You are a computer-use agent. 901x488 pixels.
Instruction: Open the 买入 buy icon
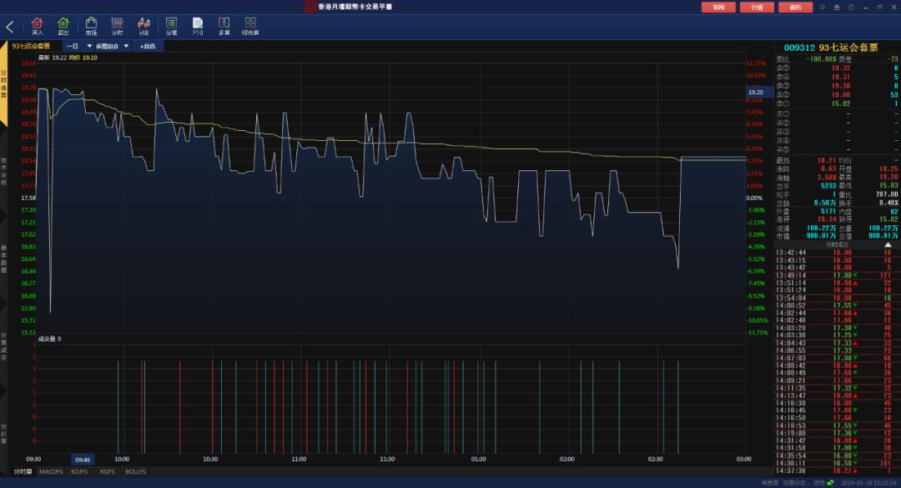click(37, 26)
